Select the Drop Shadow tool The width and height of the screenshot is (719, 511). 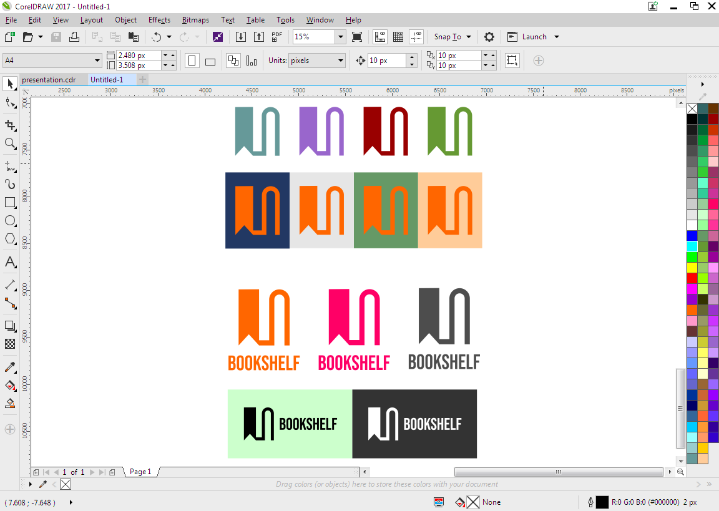10,326
